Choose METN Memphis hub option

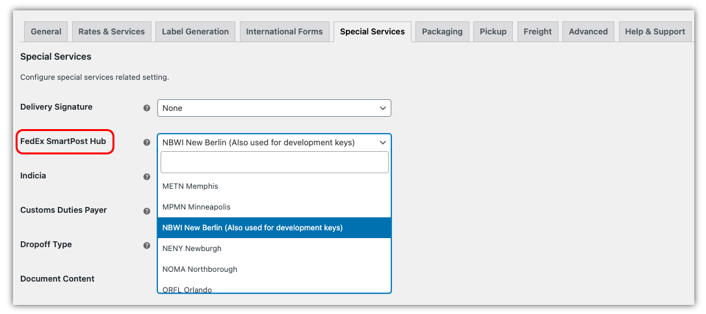pos(274,186)
